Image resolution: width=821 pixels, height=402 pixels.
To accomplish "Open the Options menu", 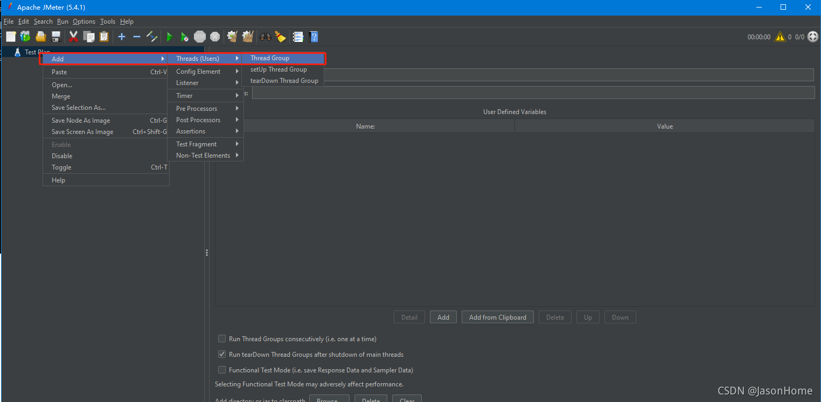I will point(84,22).
